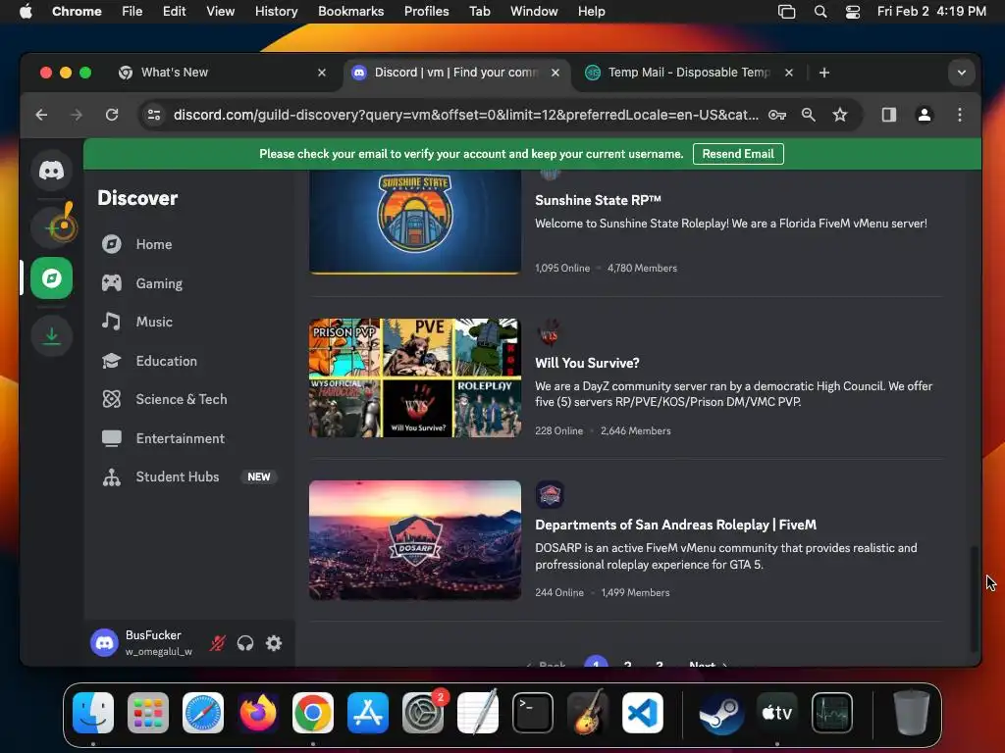1005x753 pixels.
Task: Click the Download Apps arrow icon
Action: point(52,335)
